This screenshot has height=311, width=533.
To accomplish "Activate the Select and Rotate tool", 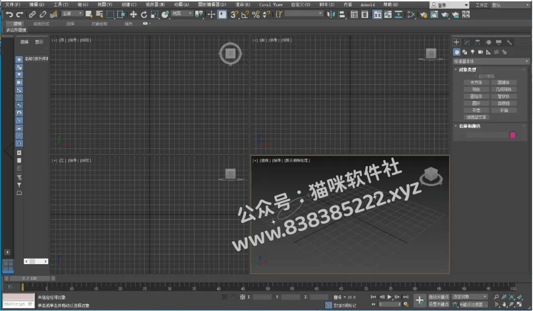I will [144, 14].
